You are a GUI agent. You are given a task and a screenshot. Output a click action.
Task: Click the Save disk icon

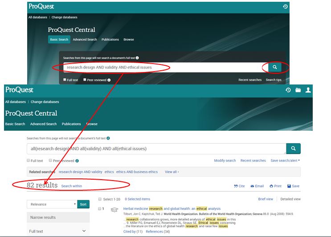pos(289,186)
